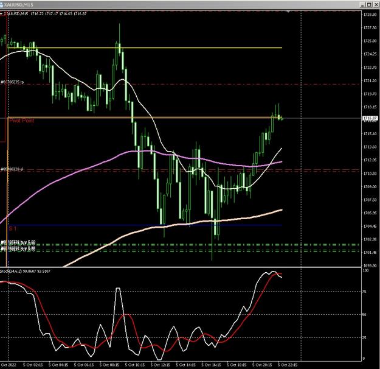Click the '#85708235 tp' take profit label
Viewport: 380px width, 369px height.
coord(12,82)
